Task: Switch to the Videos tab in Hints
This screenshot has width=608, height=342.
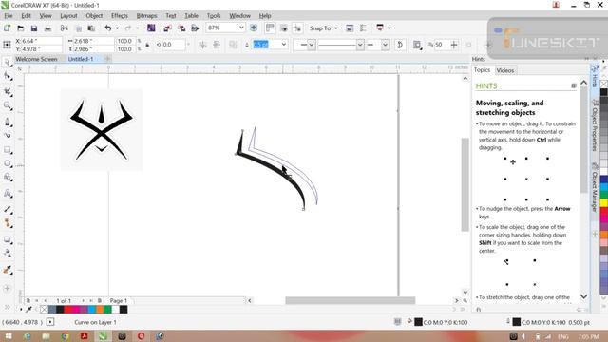Action: [x=505, y=70]
